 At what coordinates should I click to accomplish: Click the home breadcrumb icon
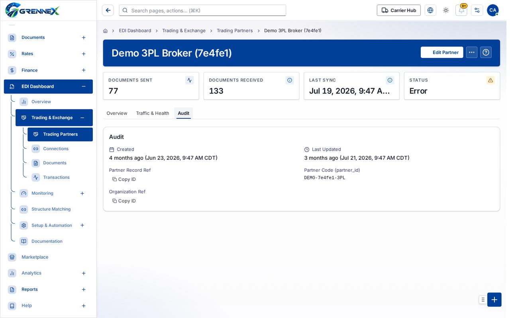[105, 31]
